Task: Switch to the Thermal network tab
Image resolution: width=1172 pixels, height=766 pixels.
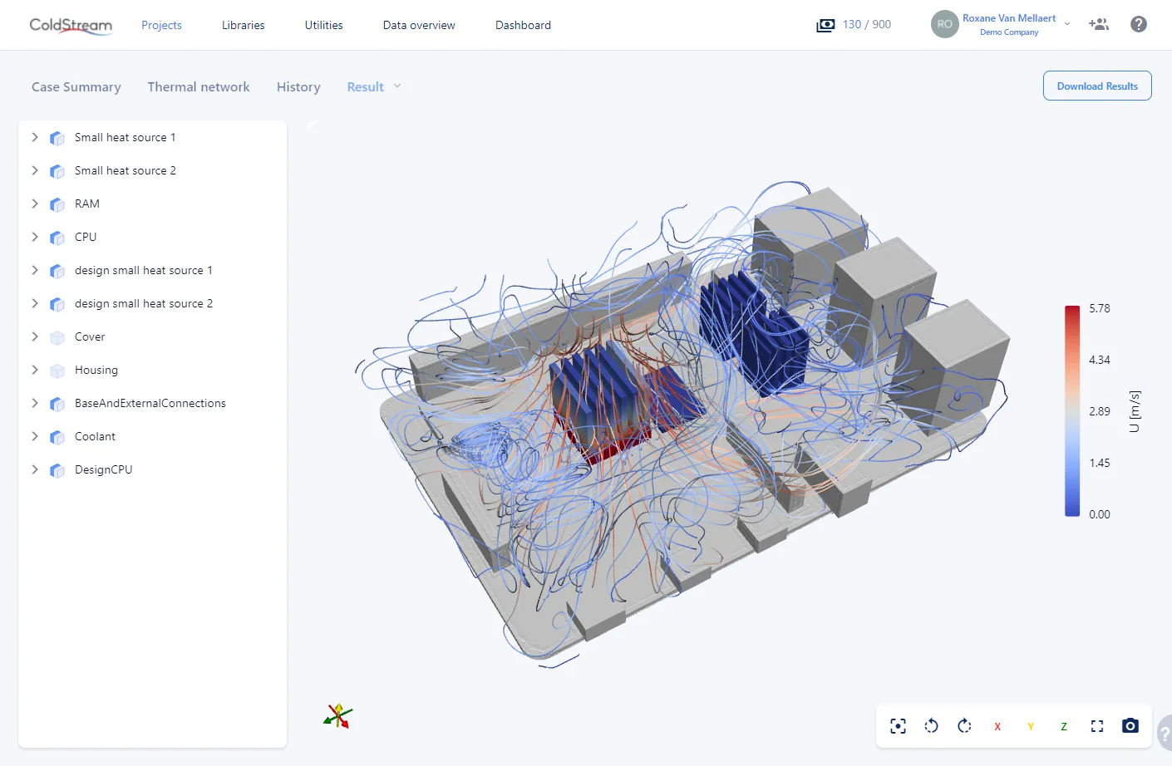Action: tap(199, 86)
